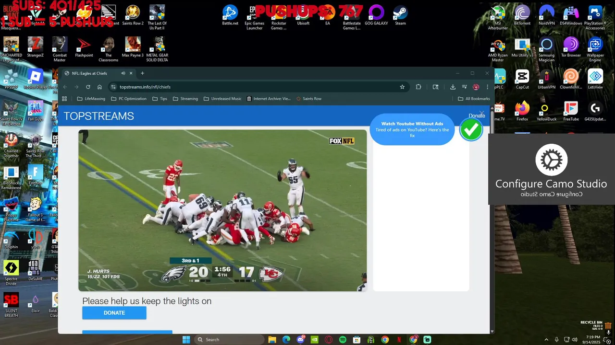Click the taskbar Search box
The image size is (615, 345).
(230, 340)
